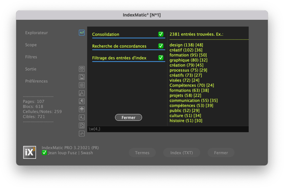Click the green license checkmark by Jean loup Fusz
Screen dimensions: 284x188
point(44,153)
